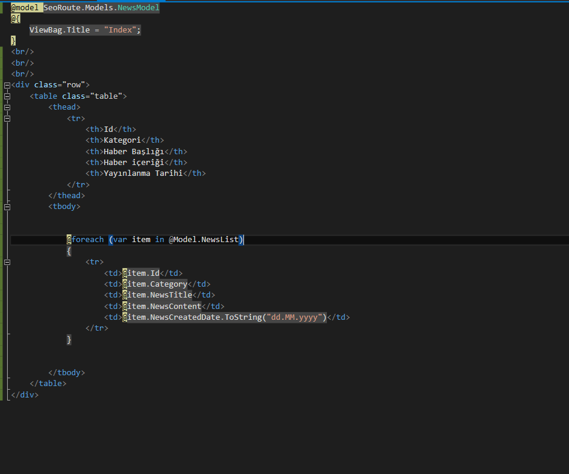Image resolution: width=569 pixels, height=474 pixels.
Task: Click the Haber Başlığı header text
Action: [134, 152]
